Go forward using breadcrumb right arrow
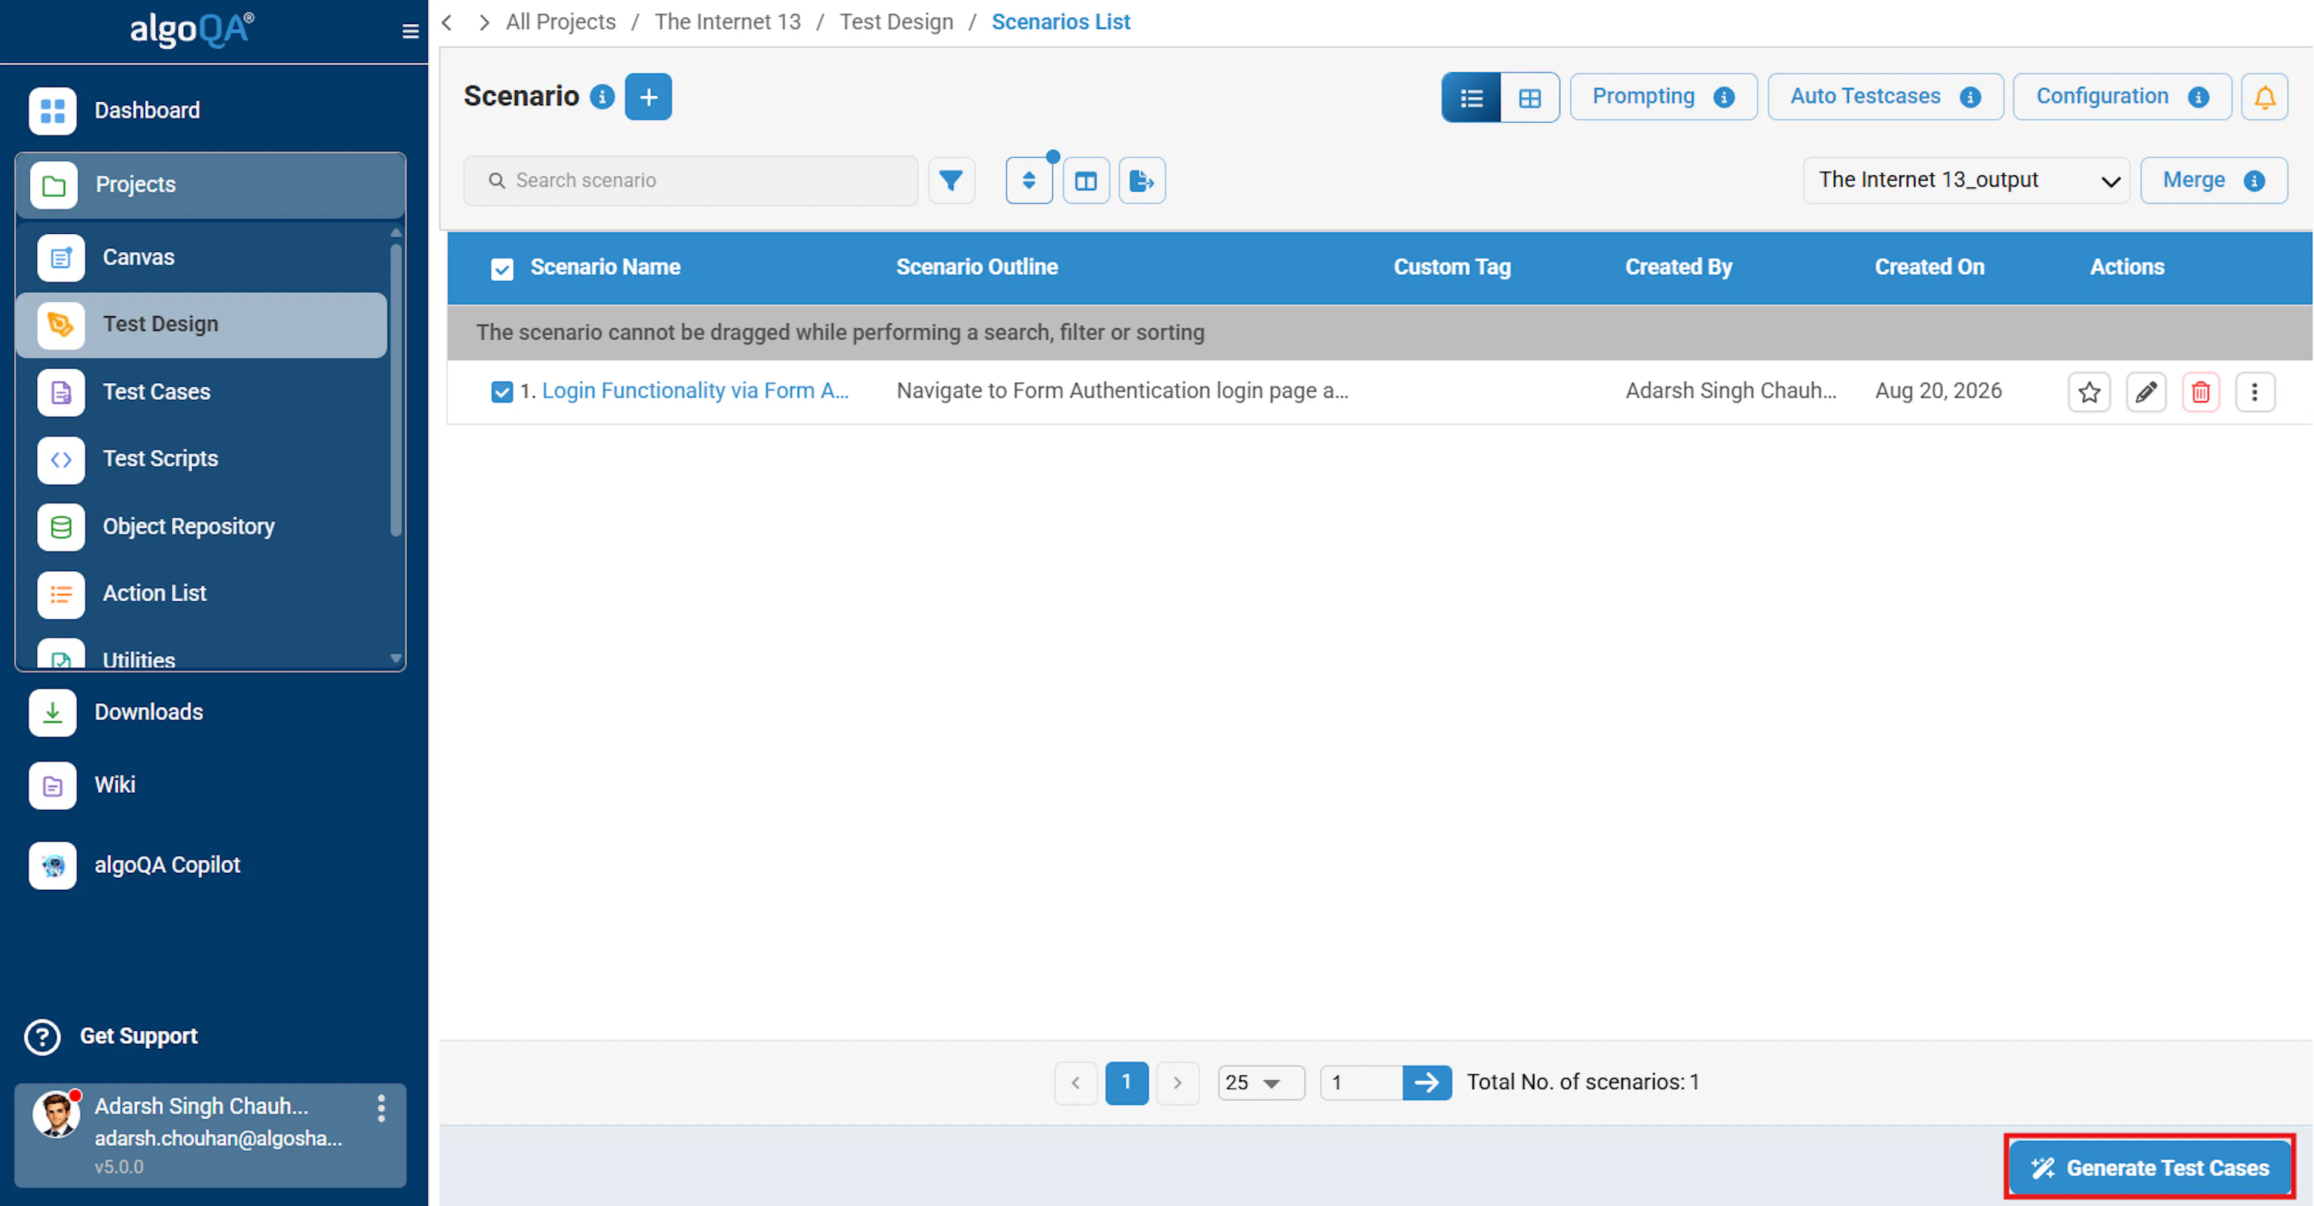The width and height of the screenshot is (2314, 1206). coord(484,22)
